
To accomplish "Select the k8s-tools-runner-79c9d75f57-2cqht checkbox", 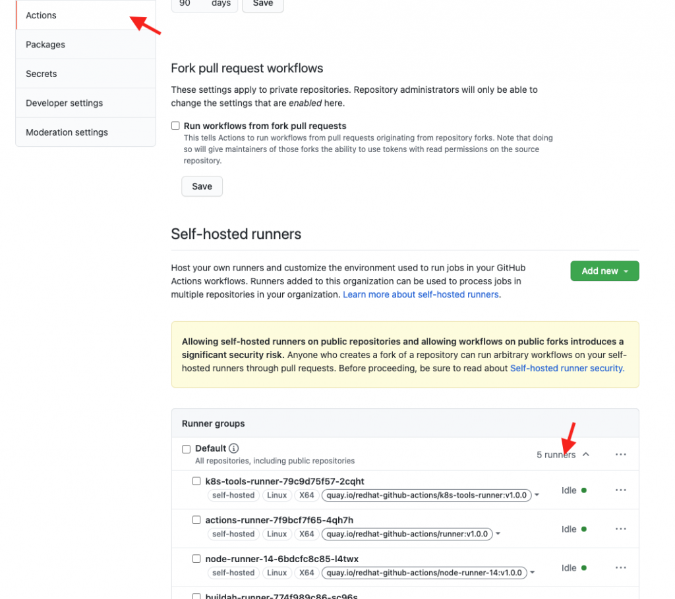I will [x=196, y=481].
